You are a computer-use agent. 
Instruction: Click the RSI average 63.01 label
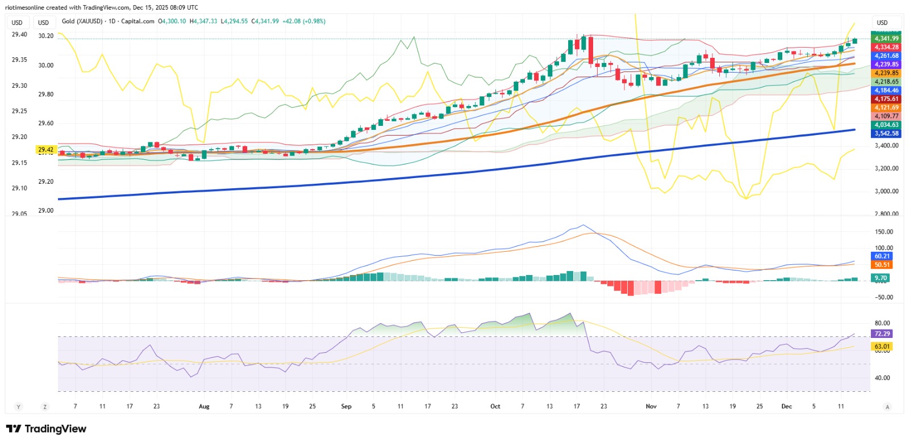[882, 346]
